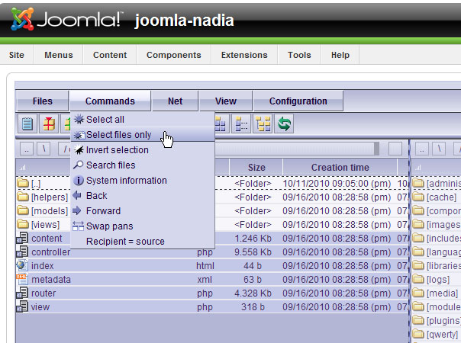
Task: Click the right pane root '\' button
Action: coord(439,149)
